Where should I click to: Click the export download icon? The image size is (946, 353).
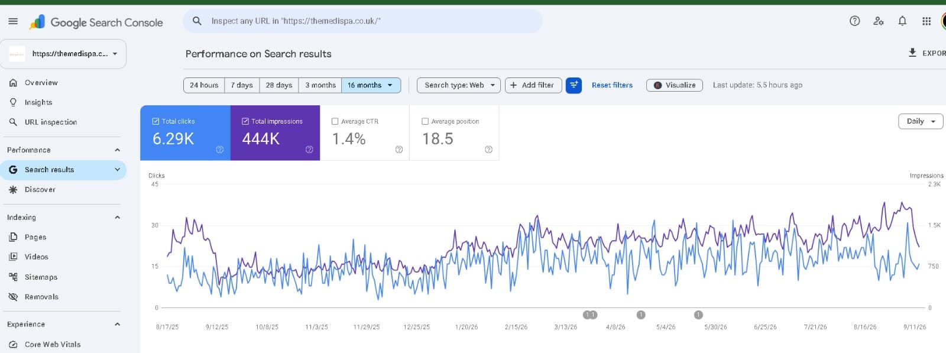coord(912,53)
